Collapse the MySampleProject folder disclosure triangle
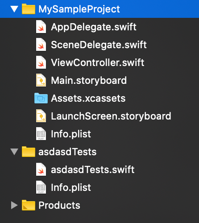Viewport: 199px width, 223px height. coord(15,9)
